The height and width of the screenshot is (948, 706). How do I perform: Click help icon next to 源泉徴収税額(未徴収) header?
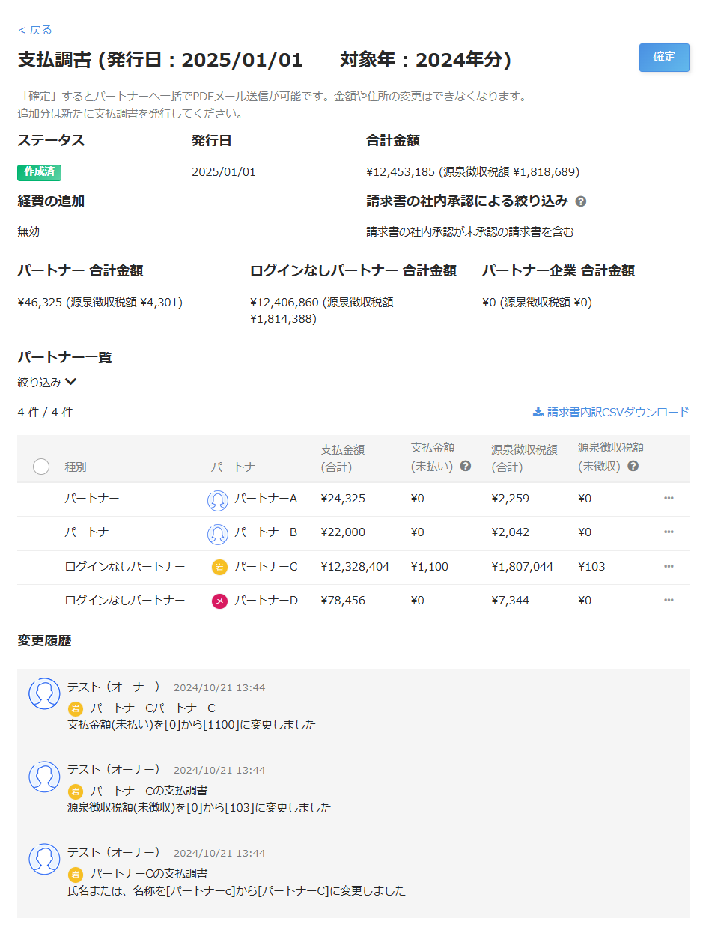click(633, 466)
